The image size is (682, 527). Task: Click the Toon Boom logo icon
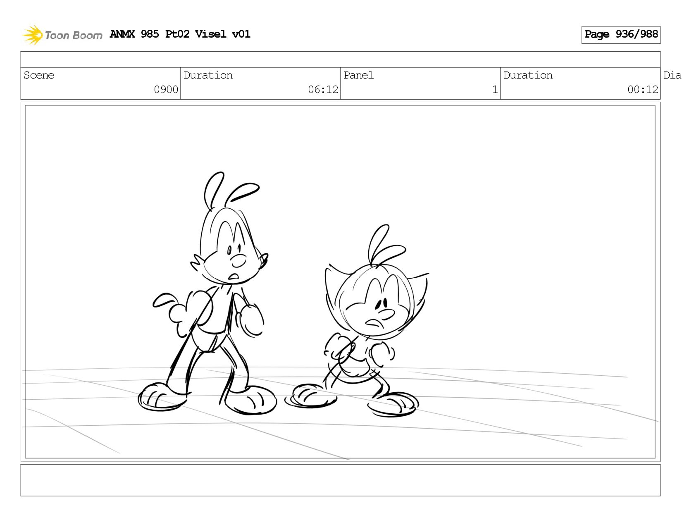32,35
